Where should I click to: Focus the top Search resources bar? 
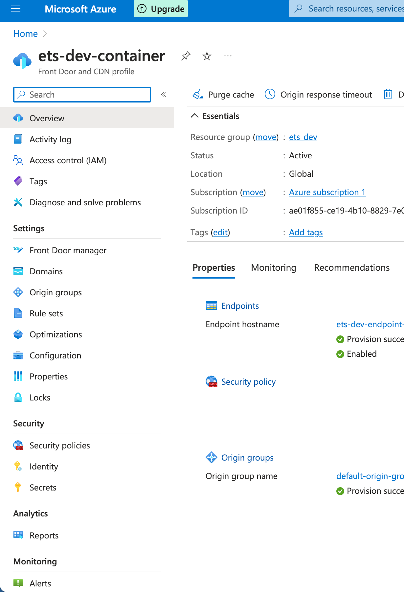[347, 9]
